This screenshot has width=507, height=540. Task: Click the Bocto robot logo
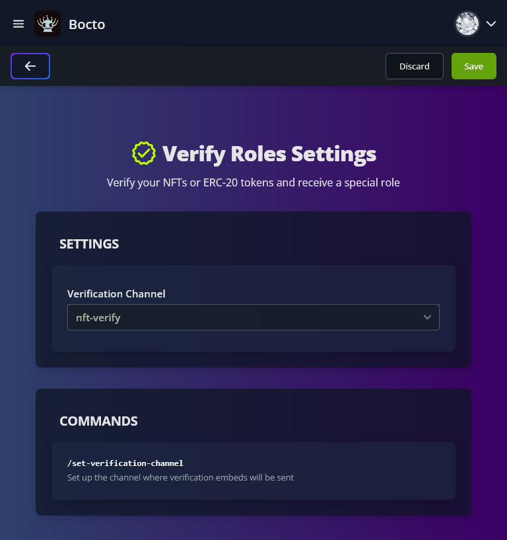point(48,24)
